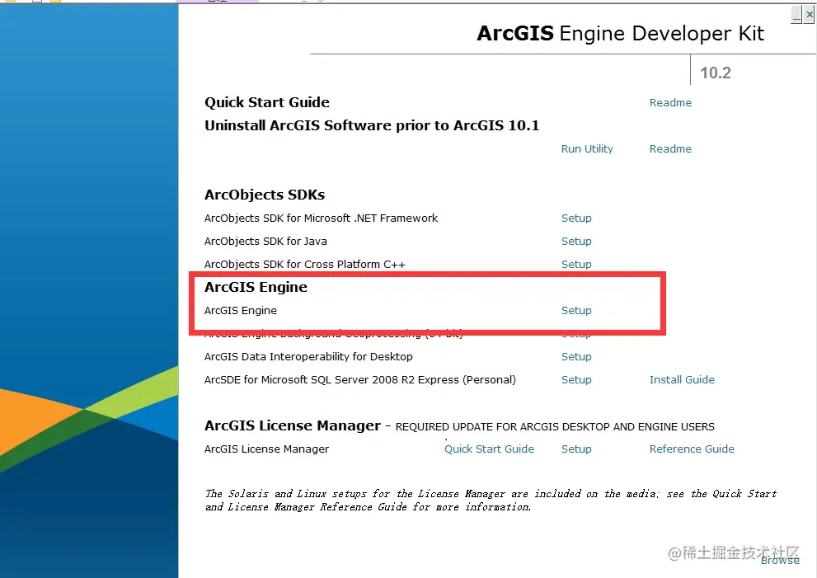The image size is (817, 578).
Task: Click 'Uninstall ArcGIS Software prior to ArcGIS 10.1' text
Action: 372,125
